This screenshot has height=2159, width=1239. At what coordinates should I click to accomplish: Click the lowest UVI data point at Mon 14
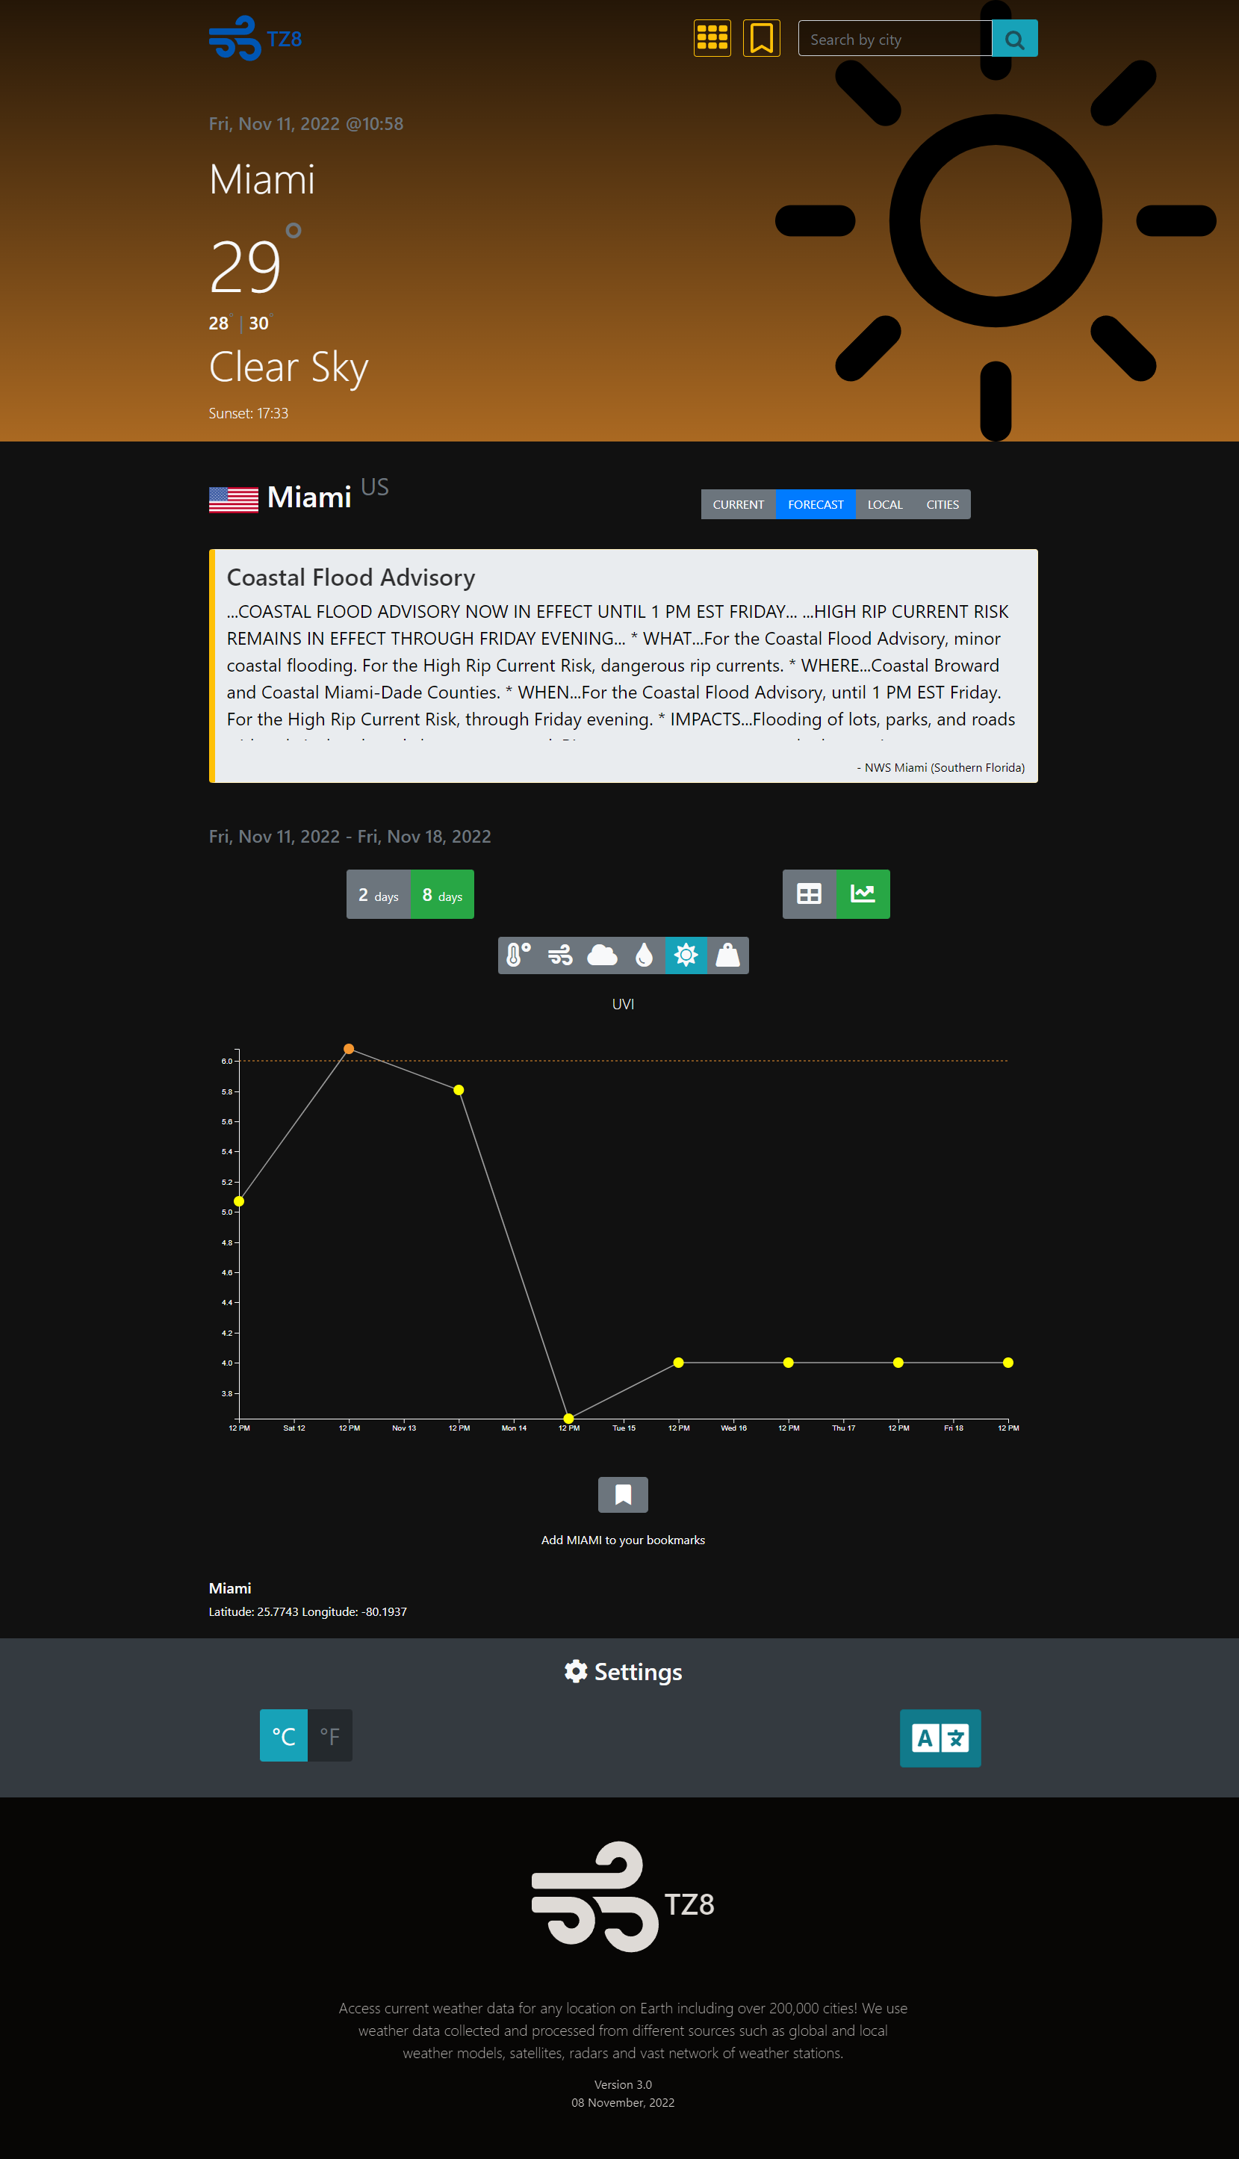[x=568, y=1419]
